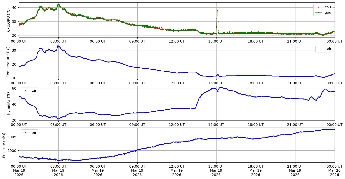Click the Pressure (hPa) axis label

(4, 145)
